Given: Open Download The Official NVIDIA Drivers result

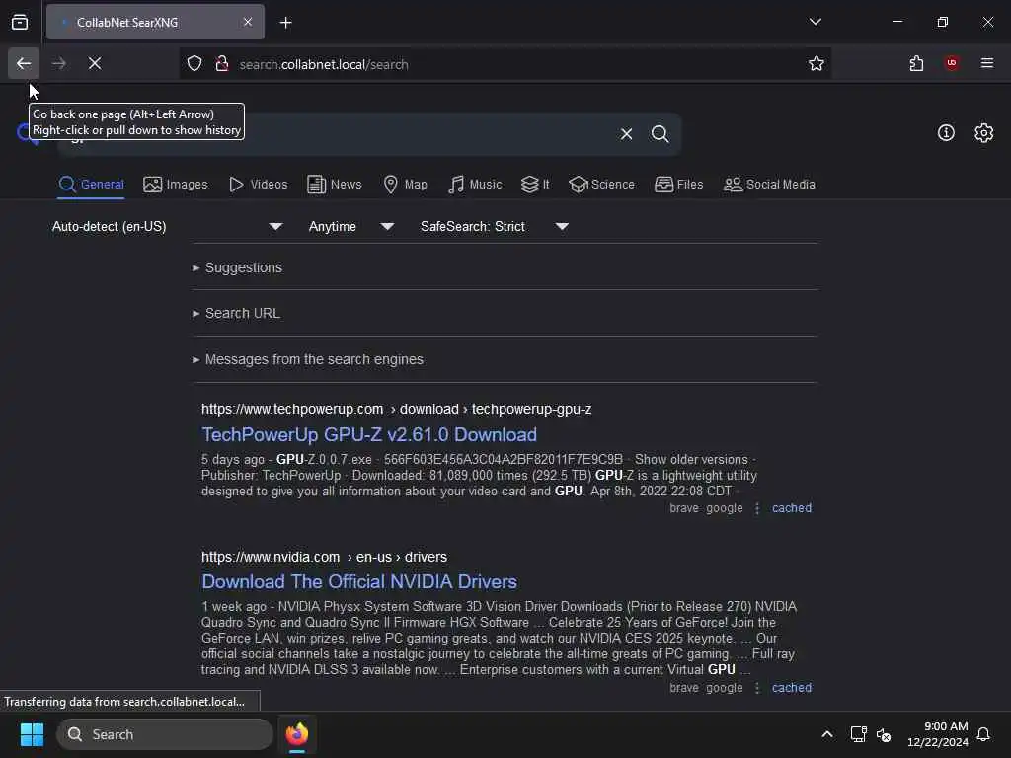Looking at the screenshot, I should click(x=359, y=582).
